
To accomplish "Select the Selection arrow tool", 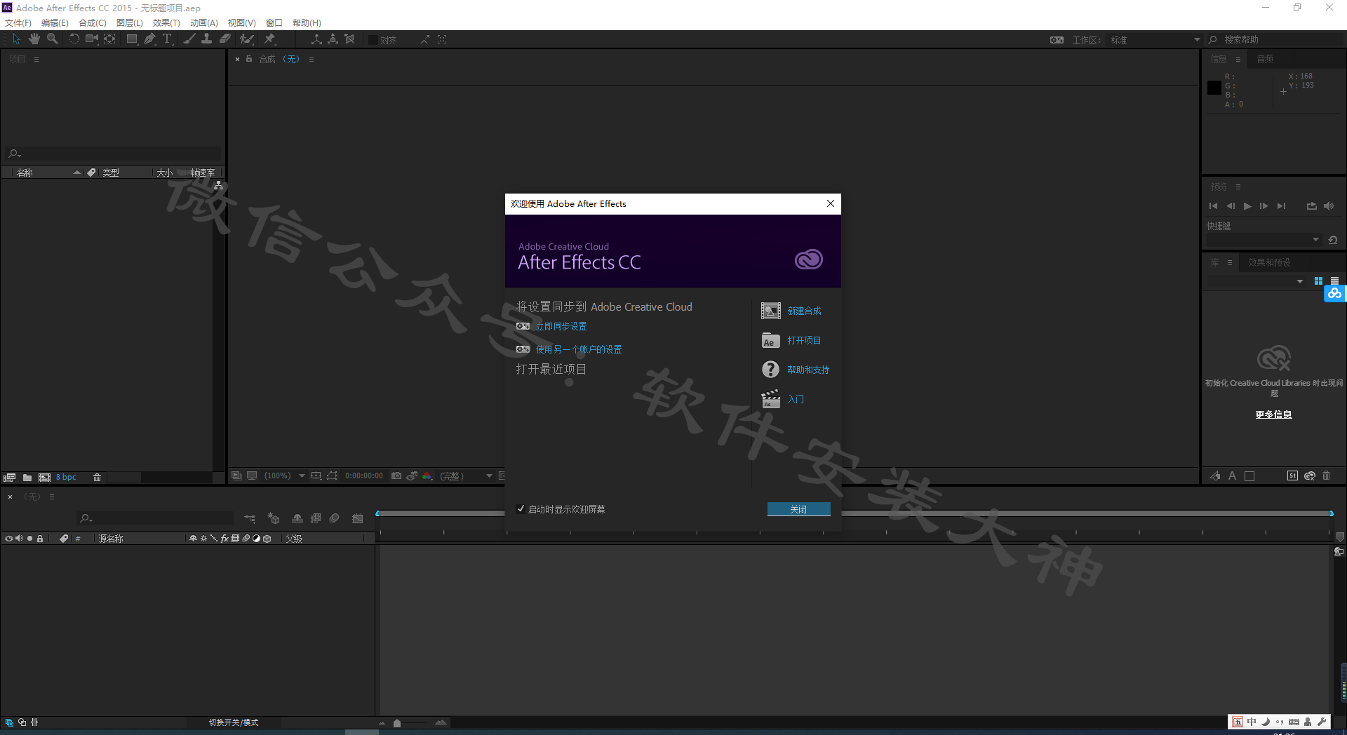I will [16, 39].
